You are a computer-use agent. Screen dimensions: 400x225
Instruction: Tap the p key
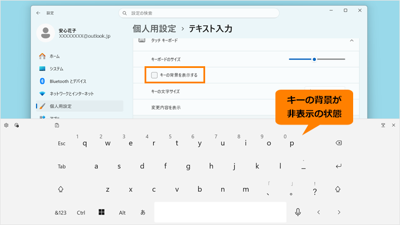[292, 143]
